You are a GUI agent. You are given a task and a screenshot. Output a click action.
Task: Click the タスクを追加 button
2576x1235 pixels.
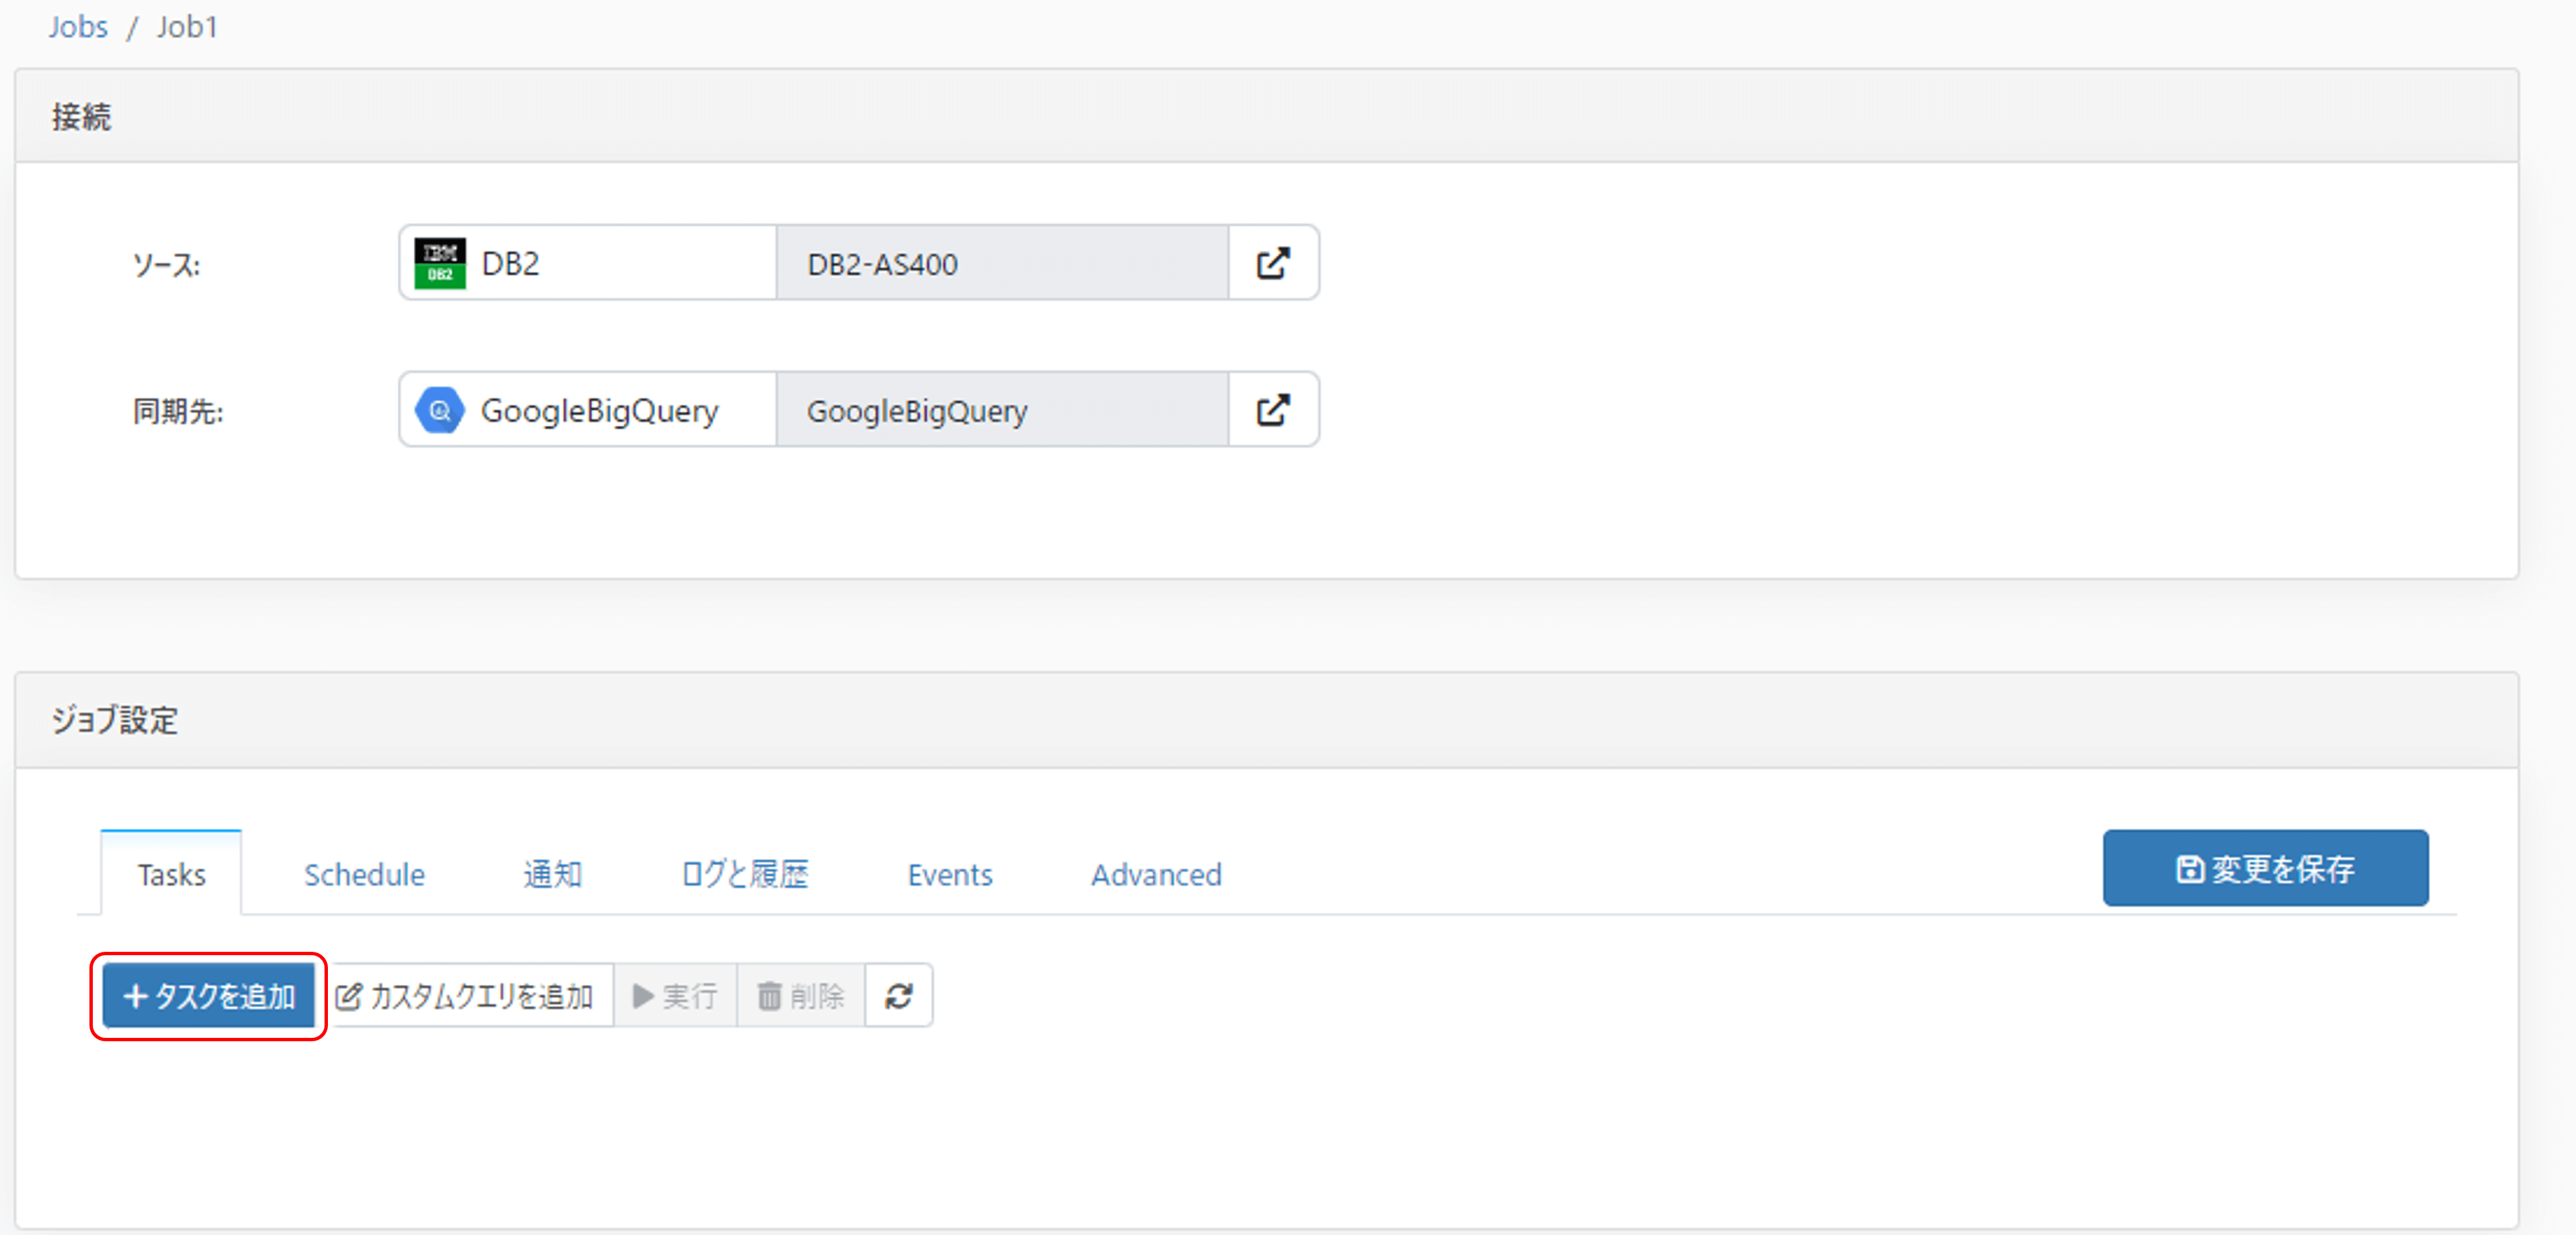pyautogui.click(x=208, y=996)
